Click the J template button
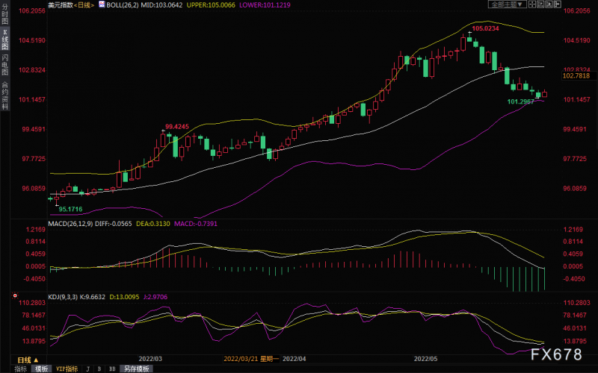The width and height of the screenshot is (598, 373). (88, 369)
